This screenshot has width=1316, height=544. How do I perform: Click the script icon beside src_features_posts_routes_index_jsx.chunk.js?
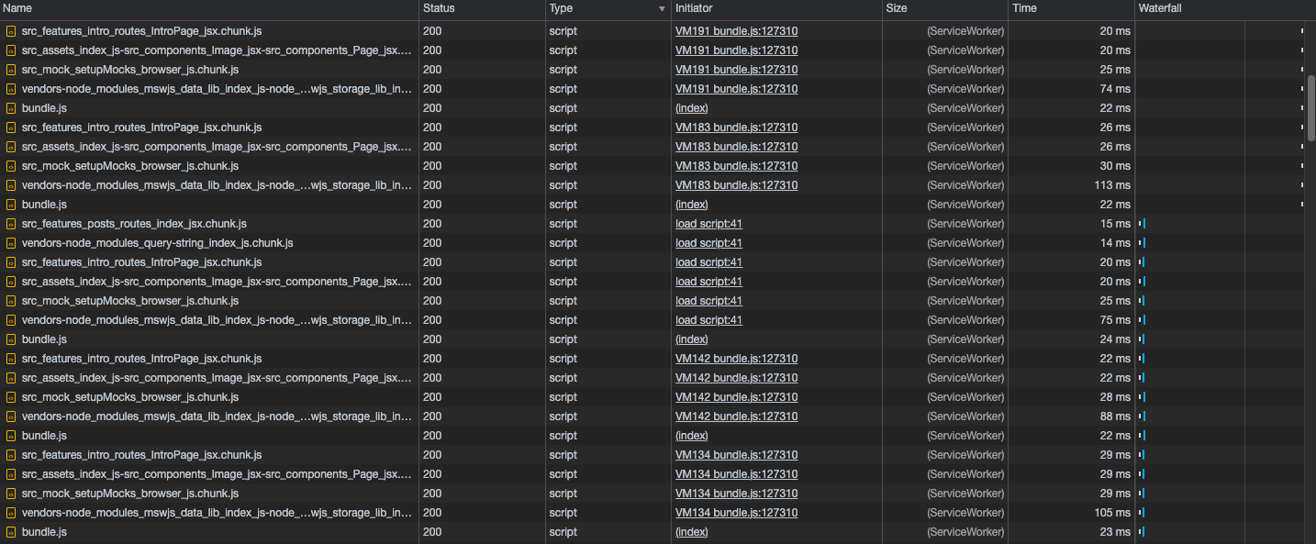coord(12,223)
